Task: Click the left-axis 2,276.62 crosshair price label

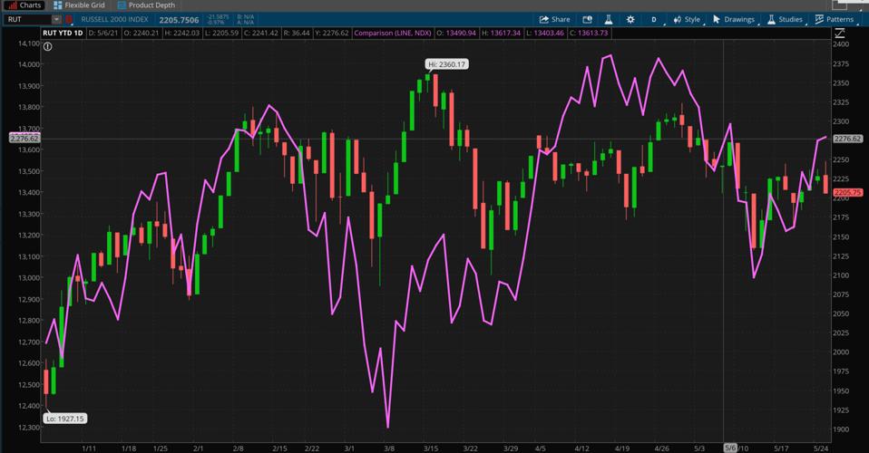Action: tap(24, 139)
